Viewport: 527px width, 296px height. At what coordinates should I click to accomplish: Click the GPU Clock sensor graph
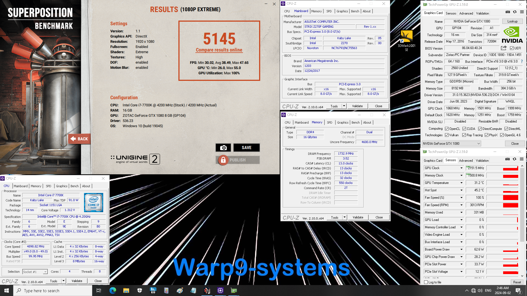coord(502,168)
